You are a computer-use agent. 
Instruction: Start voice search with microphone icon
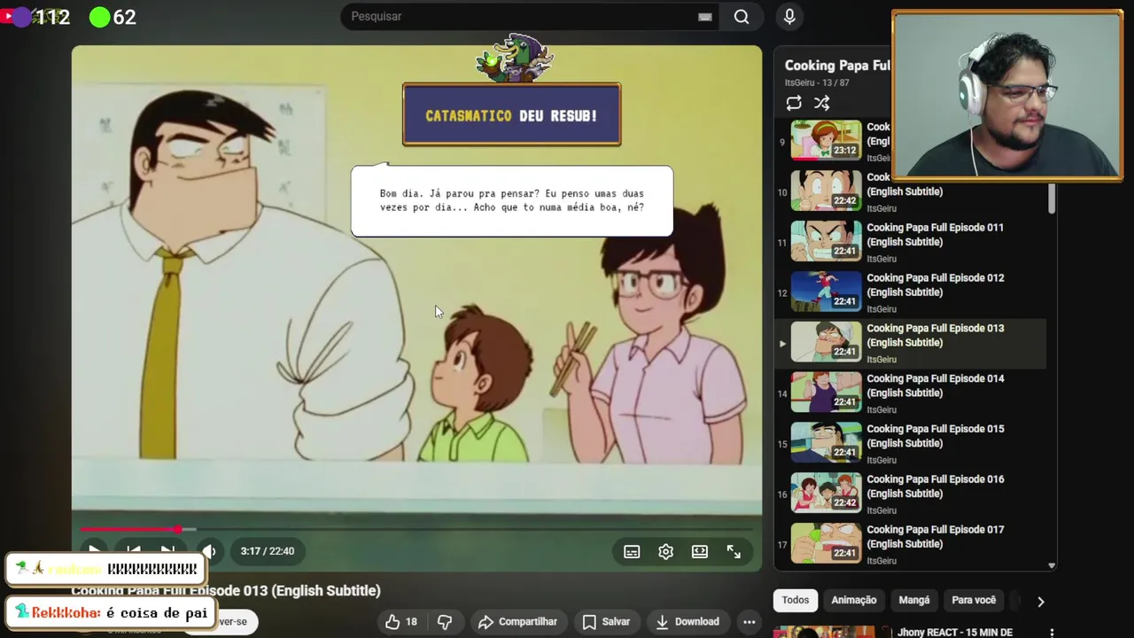tap(789, 16)
